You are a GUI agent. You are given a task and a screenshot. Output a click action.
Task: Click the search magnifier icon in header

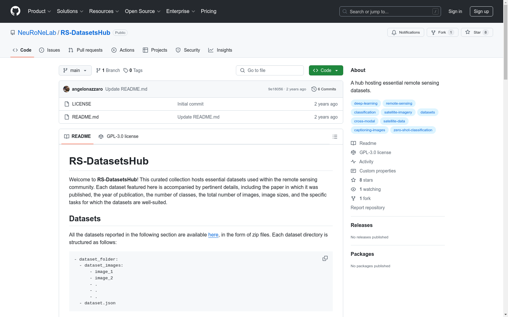tap(345, 11)
